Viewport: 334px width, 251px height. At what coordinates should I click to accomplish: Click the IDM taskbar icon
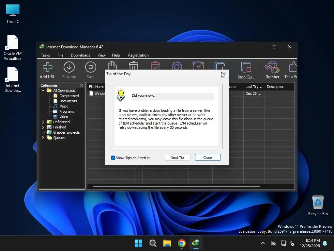point(196,243)
